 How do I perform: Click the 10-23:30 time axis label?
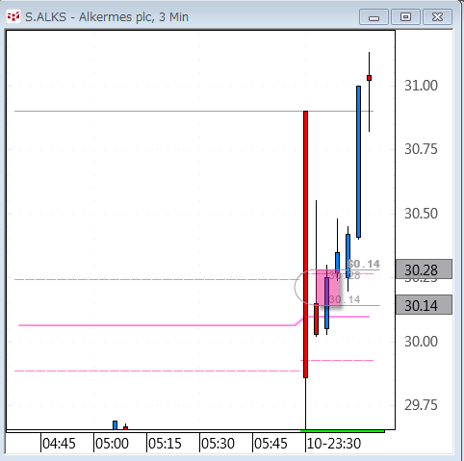pyautogui.click(x=334, y=444)
